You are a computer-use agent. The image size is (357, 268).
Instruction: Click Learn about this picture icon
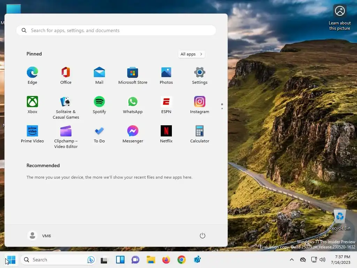point(340,17)
